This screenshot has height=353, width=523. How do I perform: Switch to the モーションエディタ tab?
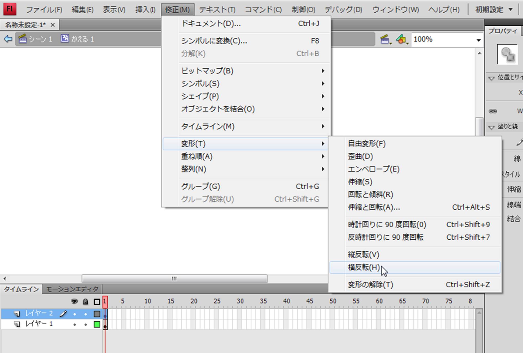point(72,289)
